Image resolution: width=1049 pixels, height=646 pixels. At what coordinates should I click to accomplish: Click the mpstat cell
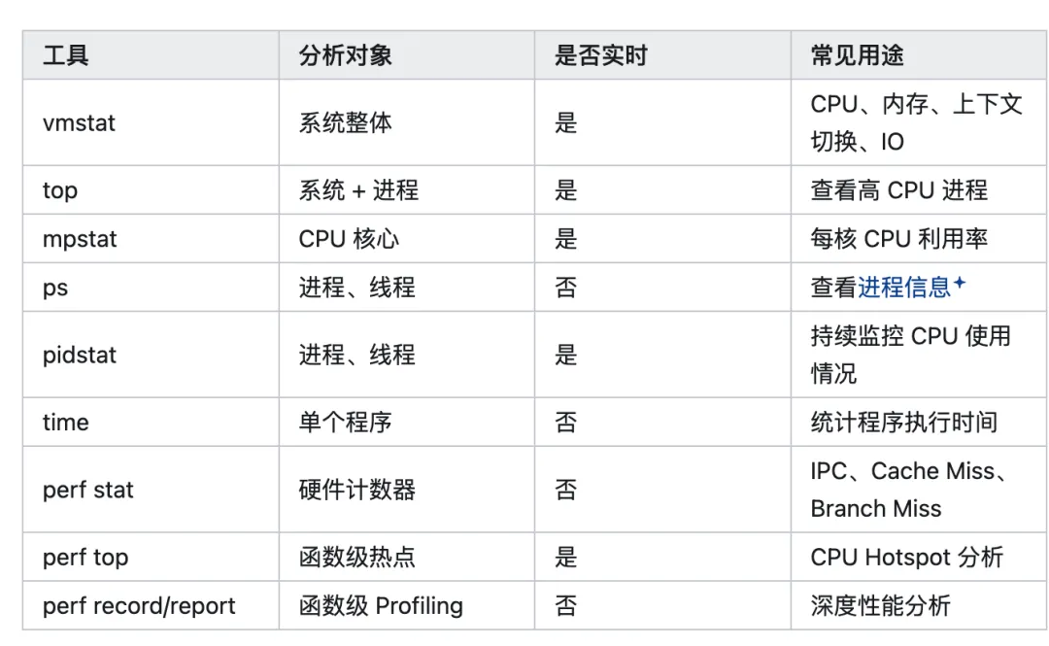coord(152,239)
